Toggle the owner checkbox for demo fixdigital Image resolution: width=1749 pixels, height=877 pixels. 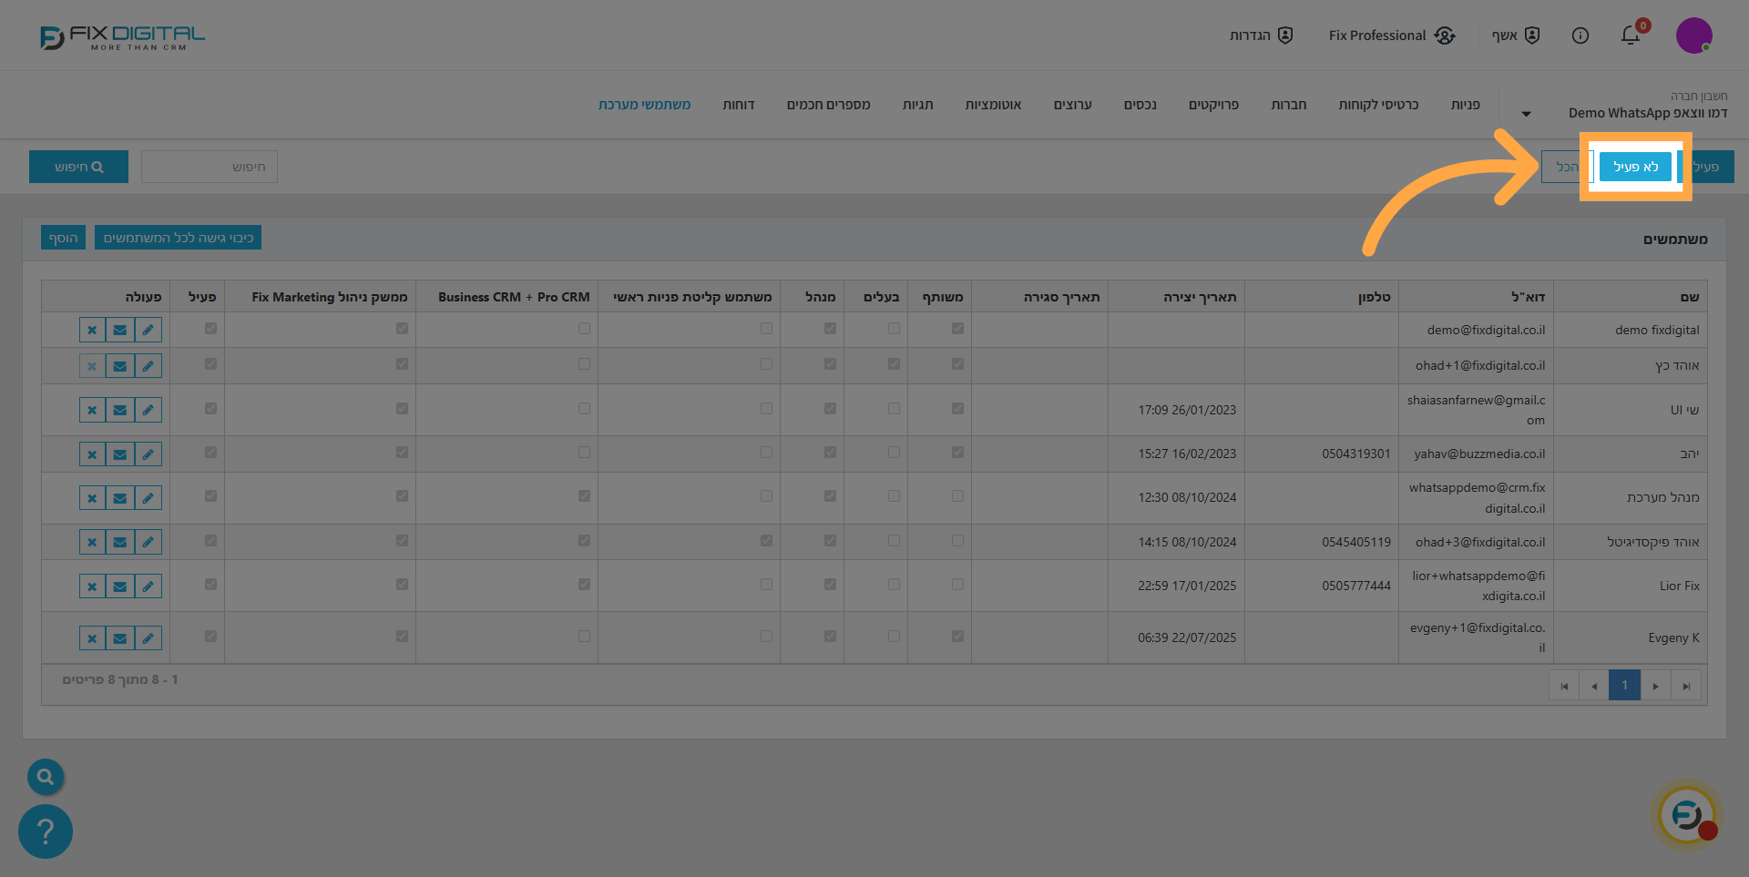click(x=894, y=329)
